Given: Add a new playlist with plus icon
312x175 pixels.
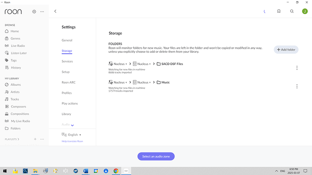Looking at the screenshot, I should click(x=35, y=139).
